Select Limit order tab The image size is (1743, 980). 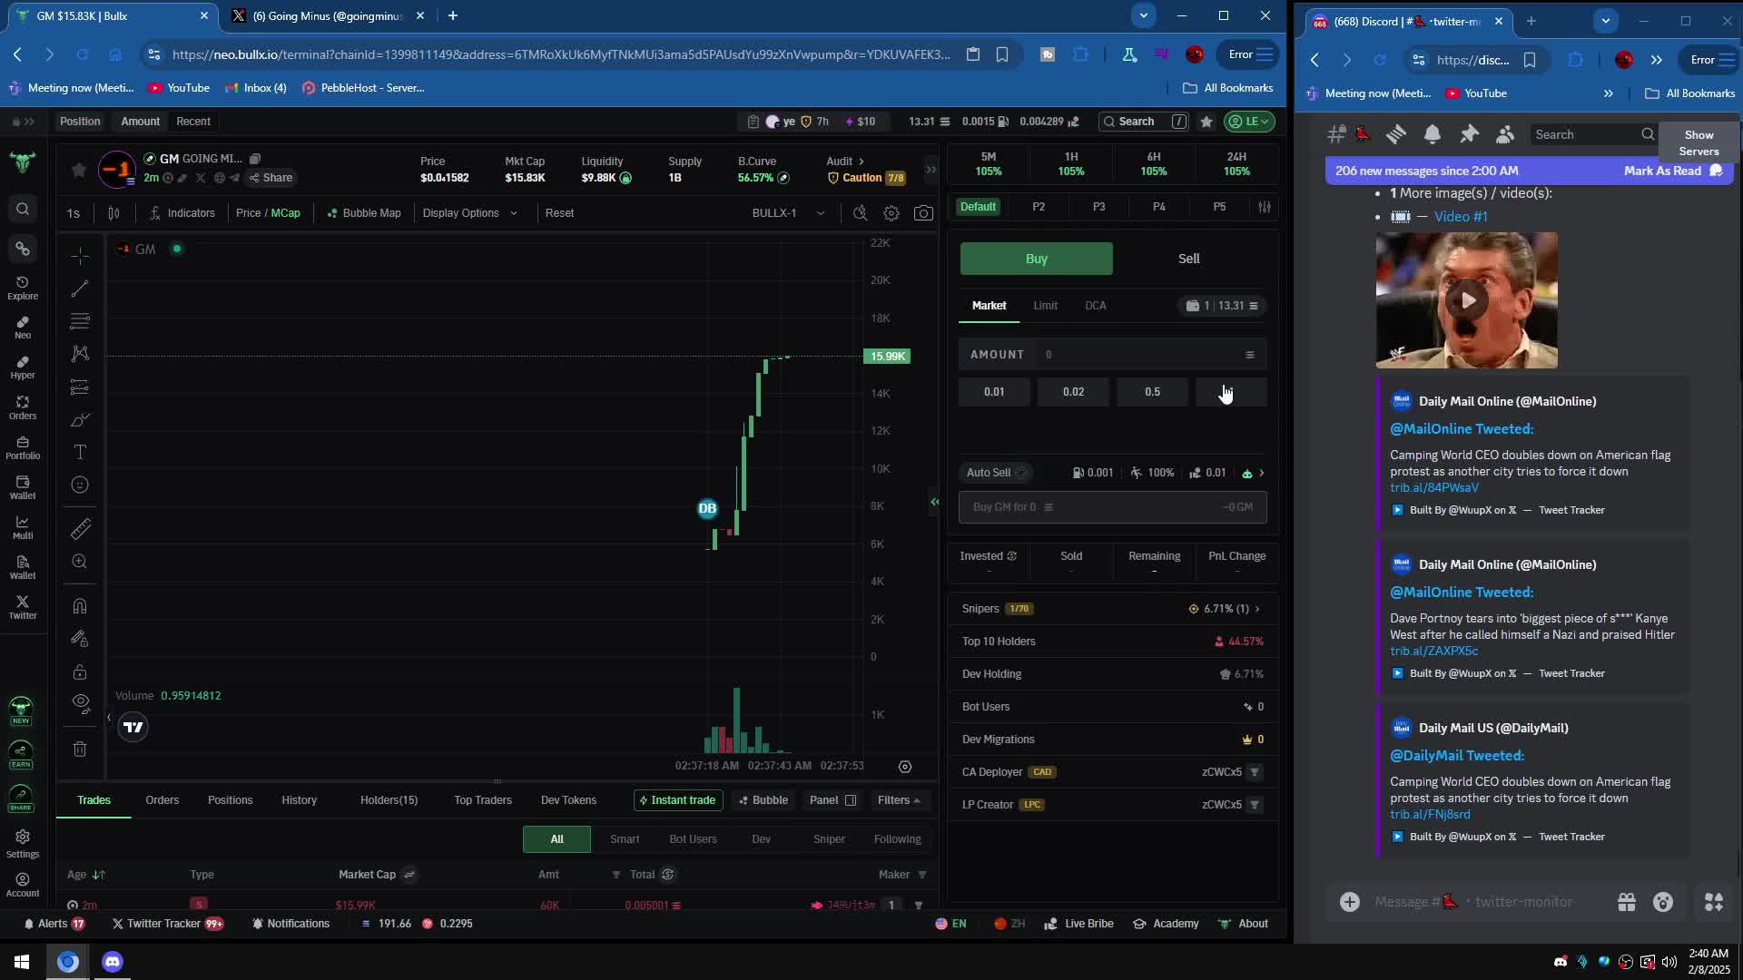(1045, 306)
